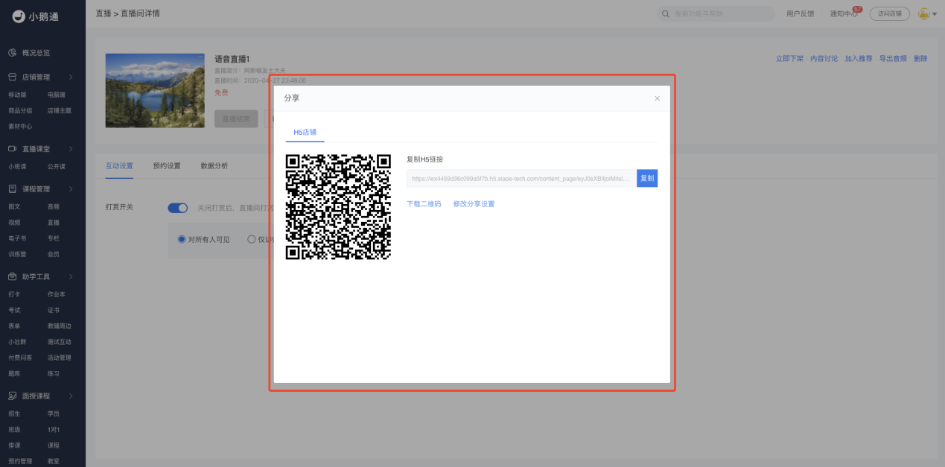Open the 互动设置 tab
Screen dimensions: 945x467
(119, 166)
